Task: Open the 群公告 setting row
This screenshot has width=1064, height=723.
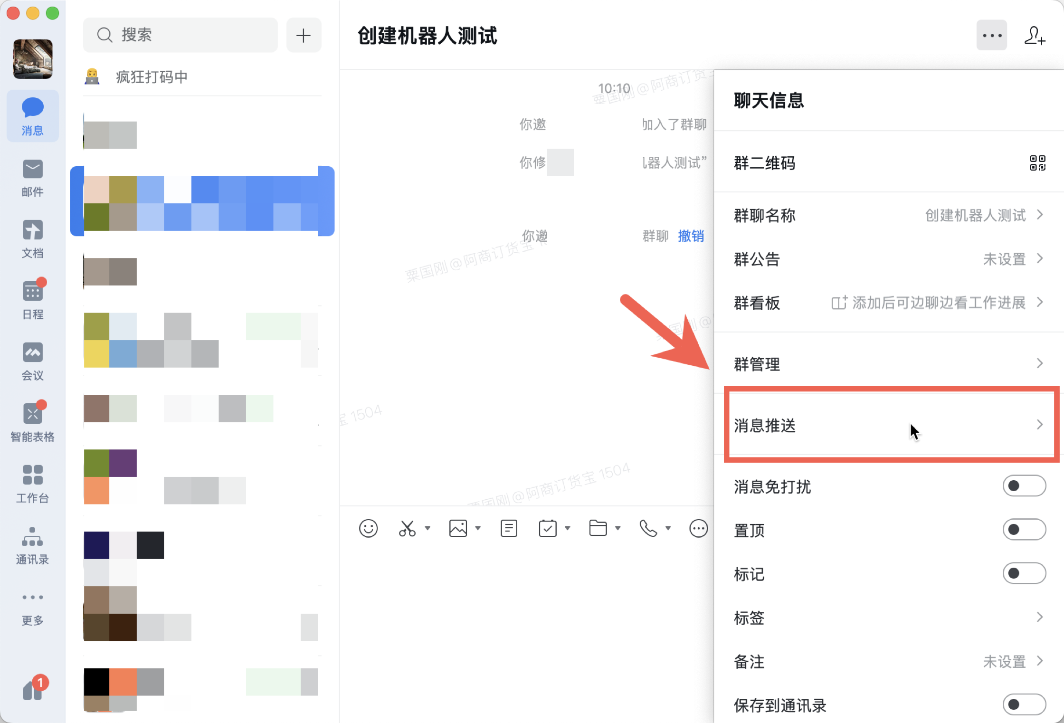Action: click(888, 259)
